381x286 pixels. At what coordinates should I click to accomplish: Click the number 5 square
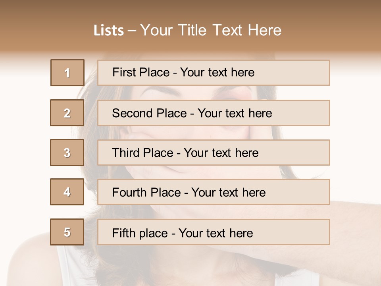67,232
